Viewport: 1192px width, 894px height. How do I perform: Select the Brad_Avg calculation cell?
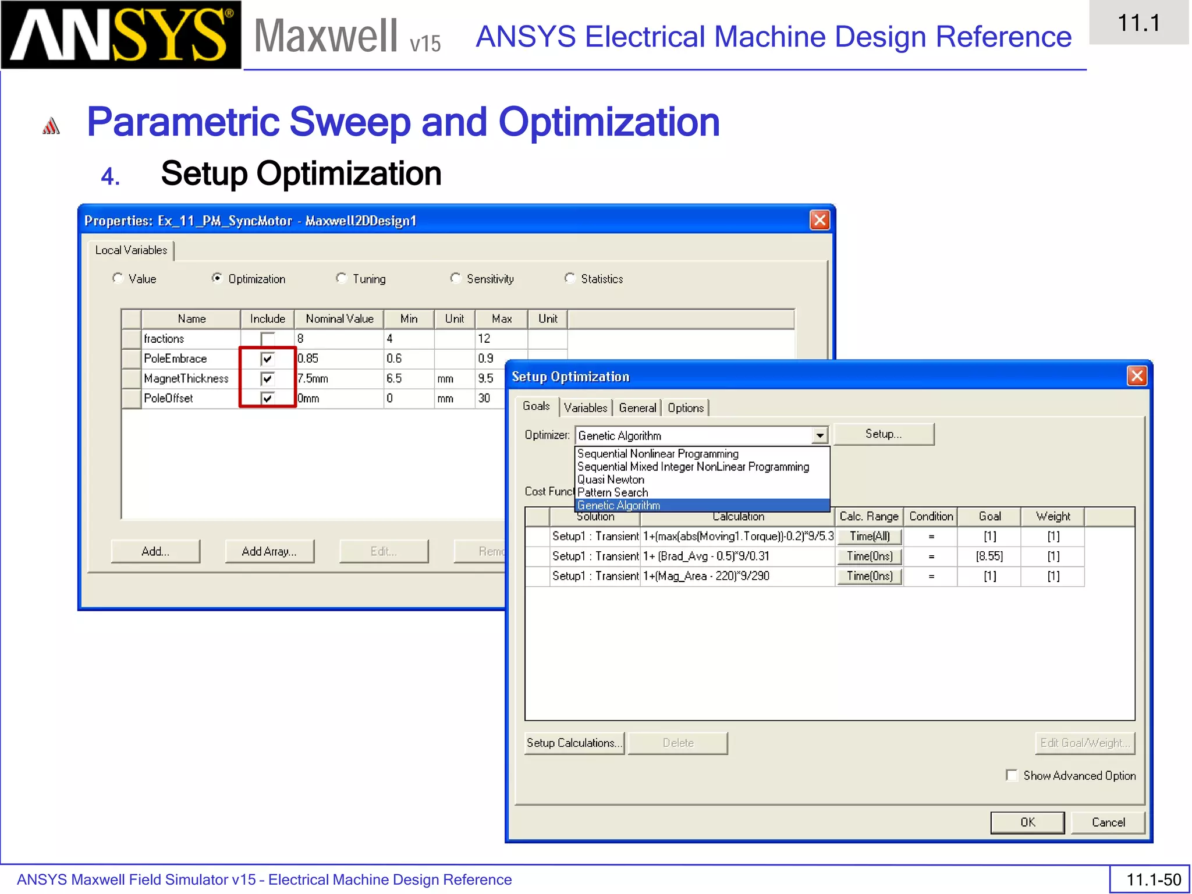738,556
